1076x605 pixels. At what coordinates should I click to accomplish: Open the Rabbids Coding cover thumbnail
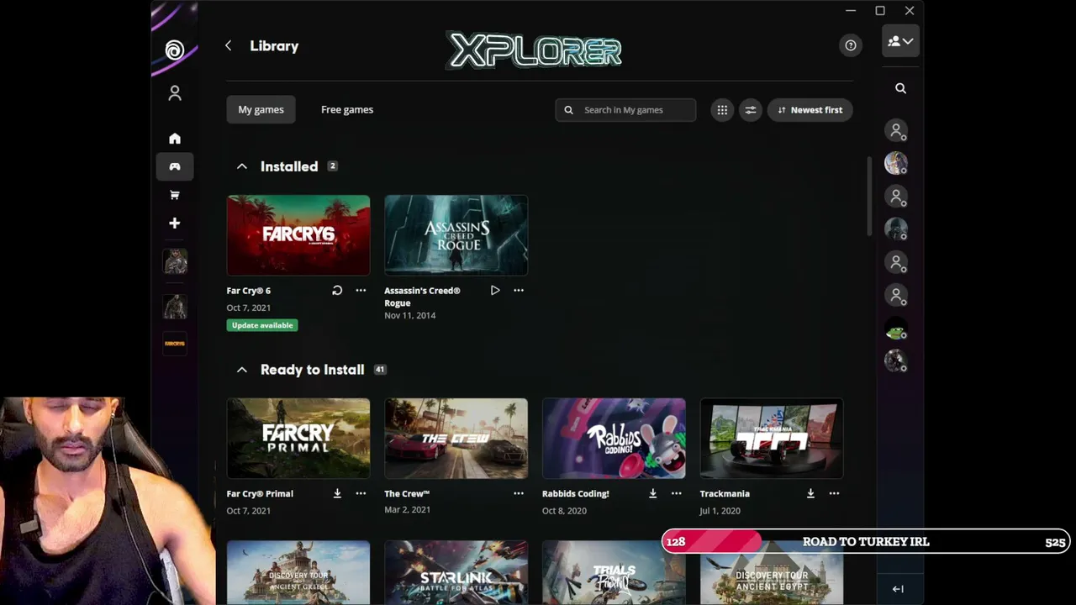[614, 439]
